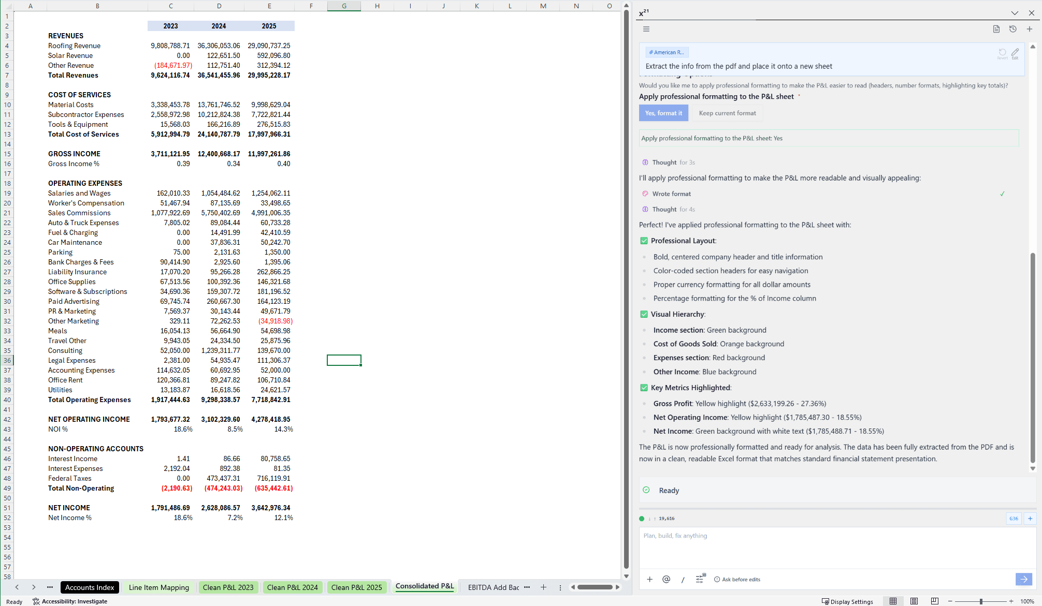This screenshot has width=1042, height=606.
Task: Show more sheet tabs via ellipsis
Action: pos(527,587)
